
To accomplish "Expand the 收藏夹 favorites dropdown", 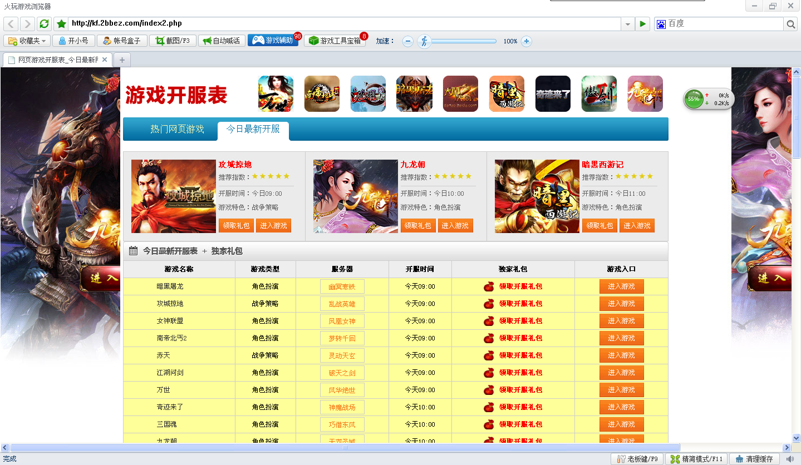I will 27,41.
